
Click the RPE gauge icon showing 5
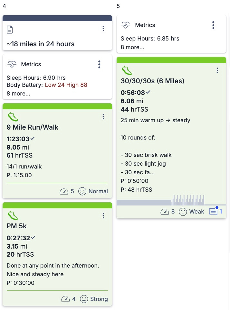coord(64,191)
